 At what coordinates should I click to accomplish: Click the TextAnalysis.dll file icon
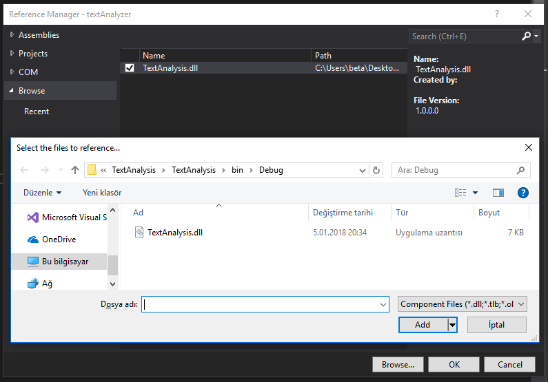[139, 233]
